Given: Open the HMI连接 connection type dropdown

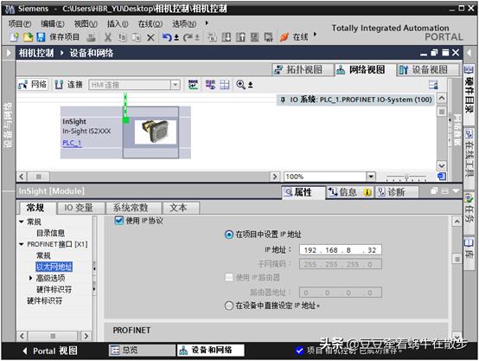Looking at the screenshot, I should [x=176, y=85].
